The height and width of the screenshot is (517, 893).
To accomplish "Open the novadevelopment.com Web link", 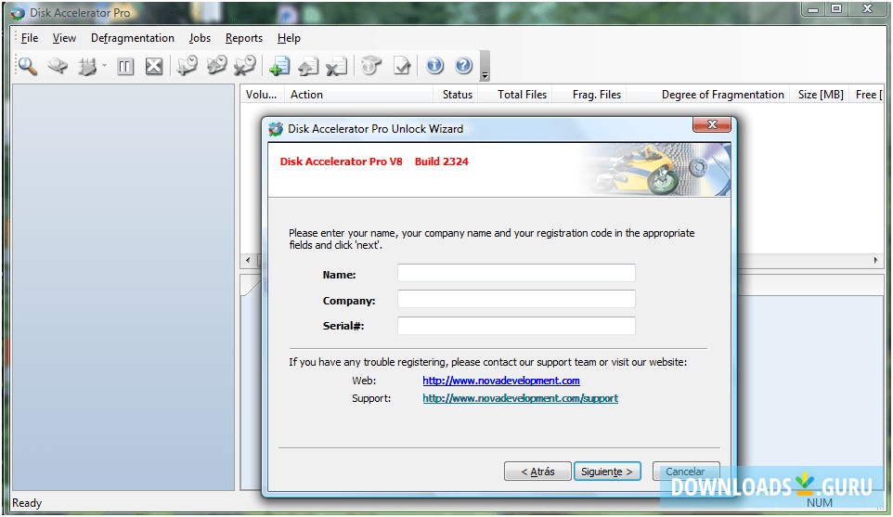I will coord(501,381).
